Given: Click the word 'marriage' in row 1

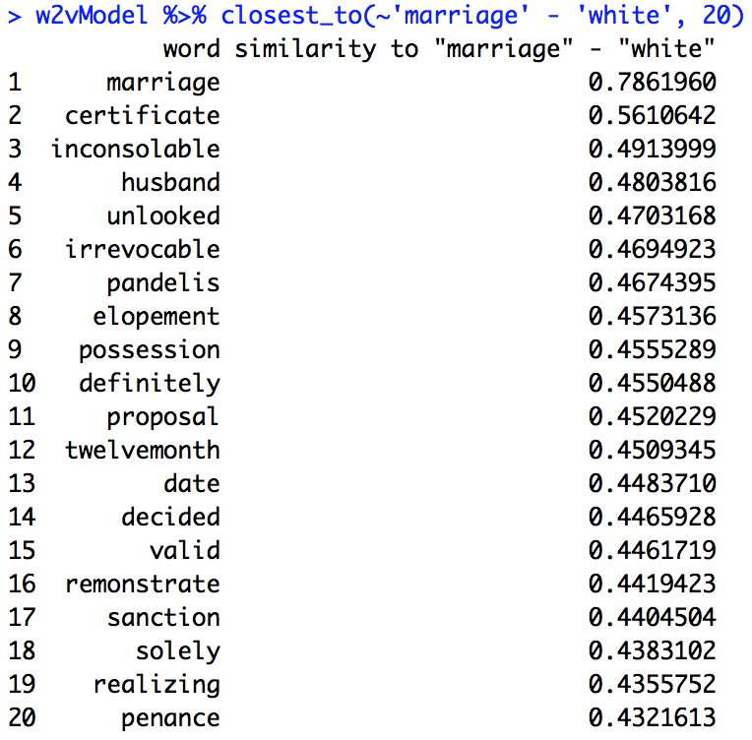Looking at the screenshot, I should (163, 83).
